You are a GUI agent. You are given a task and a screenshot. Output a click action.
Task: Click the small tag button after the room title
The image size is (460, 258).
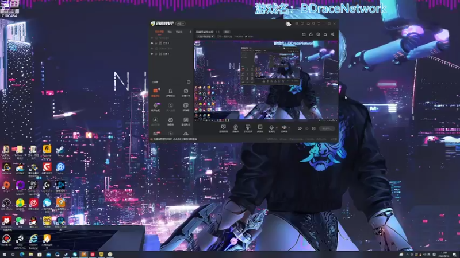coord(227,32)
